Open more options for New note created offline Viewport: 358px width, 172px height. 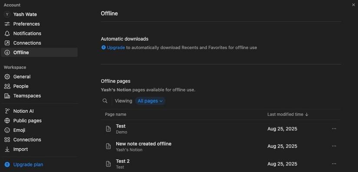coord(334,146)
